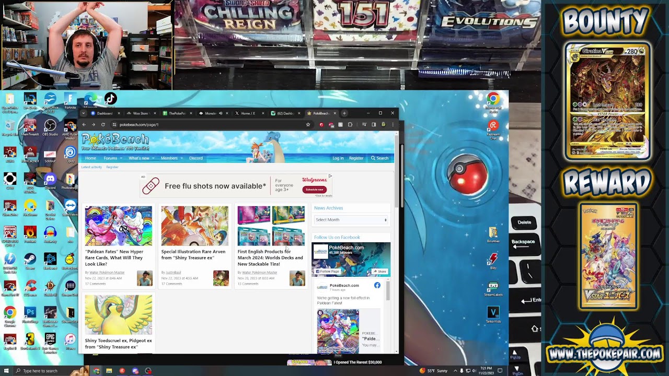This screenshot has height=376, width=669.
Task: Open the Chrome extensions puzzle icon
Action: 350,124
